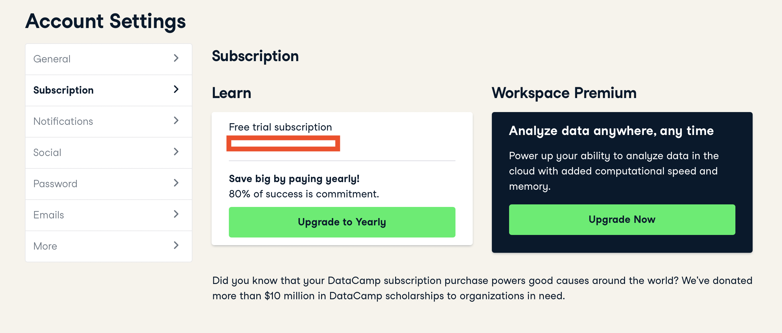Click the chevron icon in Social row
782x333 pixels.
(x=176, y=152)
